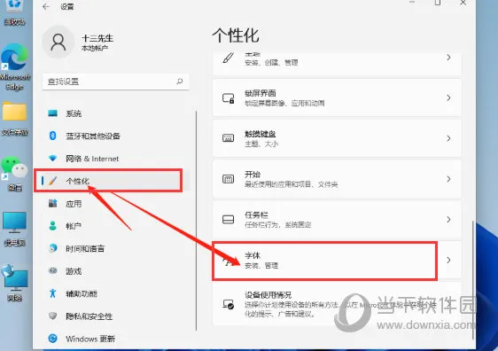The width and height of the screenshot is (498, 351).
Task: Click the network Wi-Fi icon in sidebar
Action: coord(52,158)
